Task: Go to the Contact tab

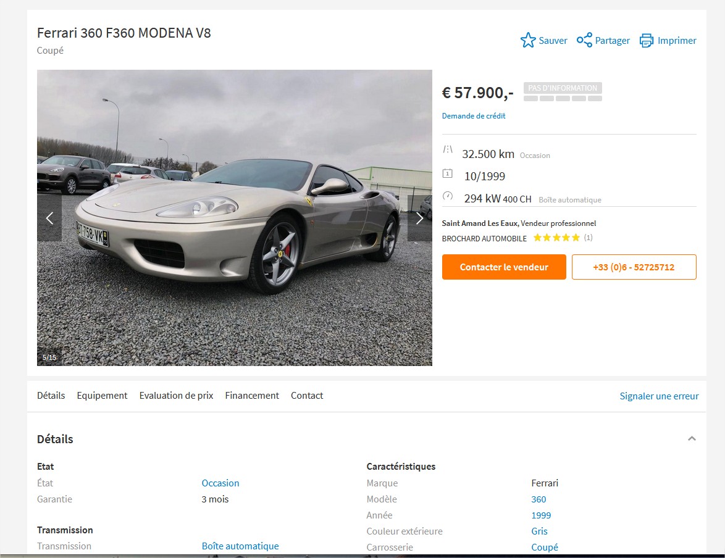Action: tap(307, 396)
